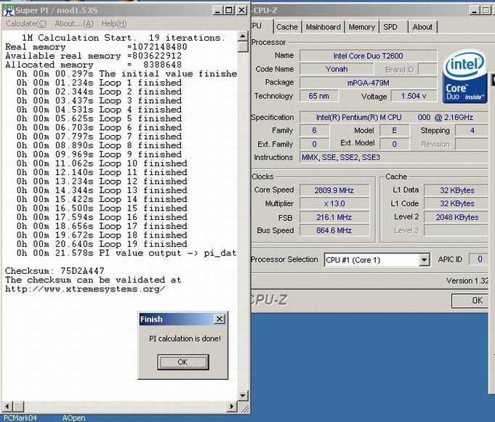Click the Version 1.32 text in CPU-Z
Image resolution: width=495 pixels, height=422 pixels.
coord(467,280)
